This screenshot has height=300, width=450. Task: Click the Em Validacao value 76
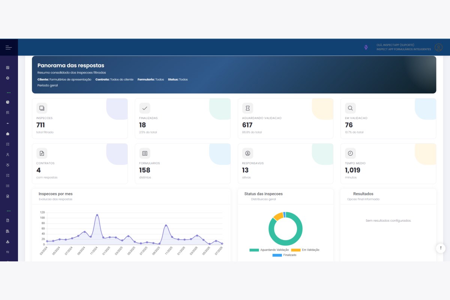pyautogui.click(x=349, y=125)
